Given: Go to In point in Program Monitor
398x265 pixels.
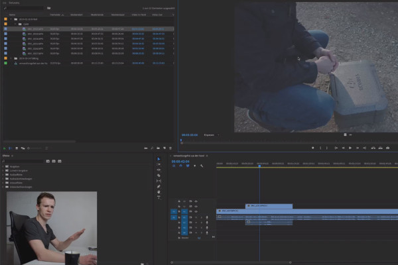Looking at the screenshot, I should (336, 148).
